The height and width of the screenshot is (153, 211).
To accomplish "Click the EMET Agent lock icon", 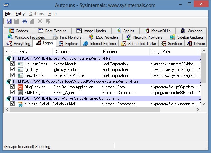I will (x=20, y=93).
